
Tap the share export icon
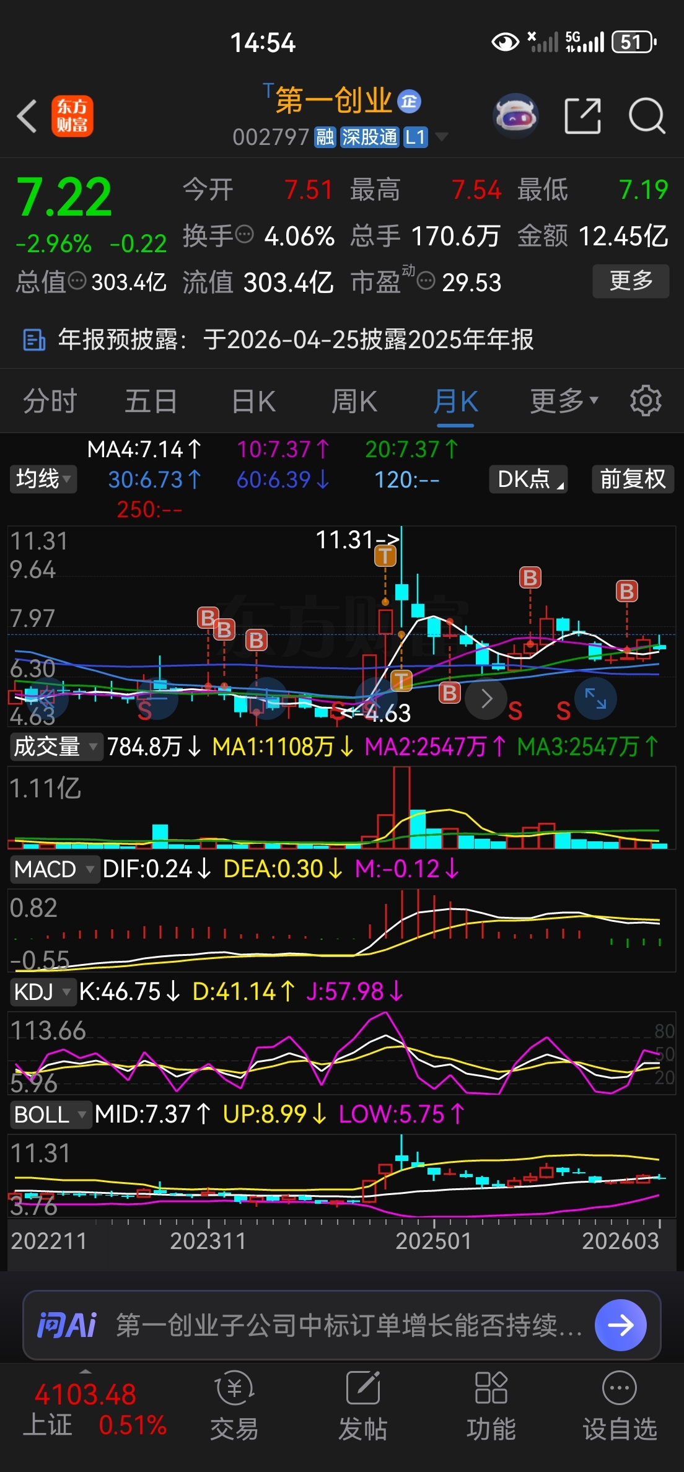tap(583, 116)
